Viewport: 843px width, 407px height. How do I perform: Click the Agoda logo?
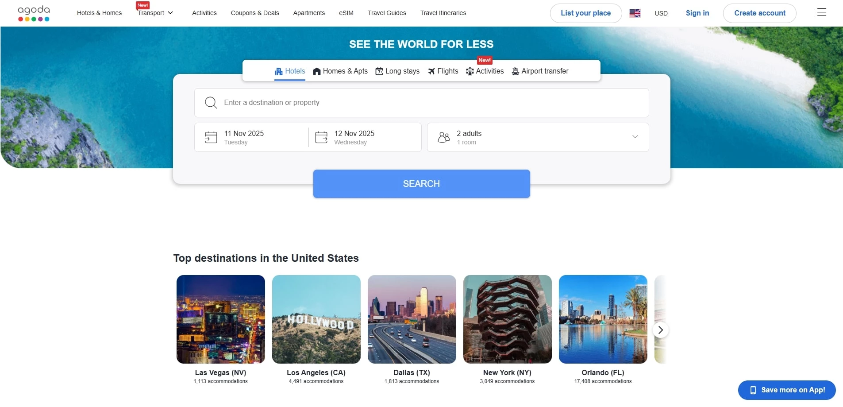tap(34, 13)
